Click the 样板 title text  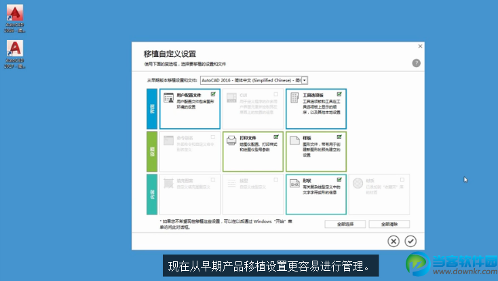[307, 138]
